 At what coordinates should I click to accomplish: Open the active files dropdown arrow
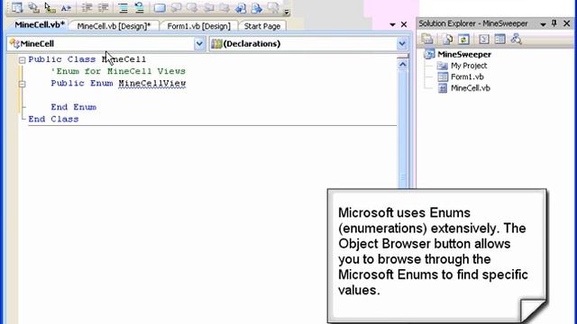tap(392, 24)
